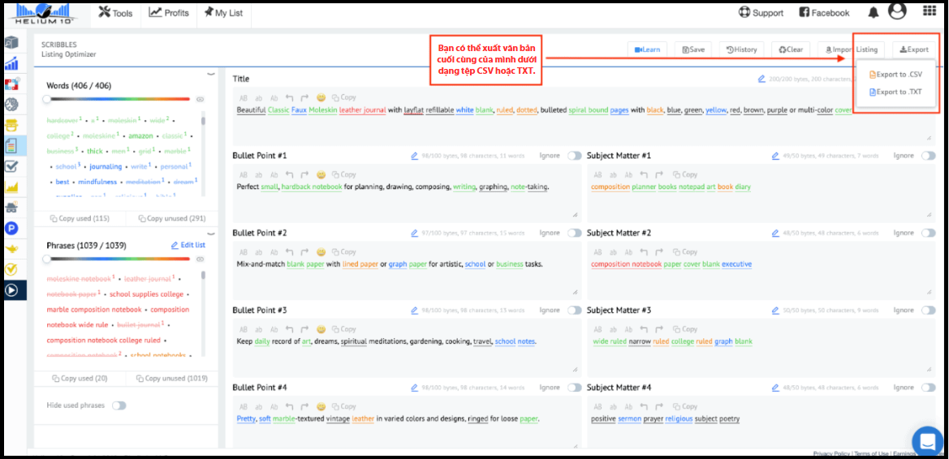The width and height of the screenshot is (949, 459).
Task: Enable the Hide used phrases switch
Action: tap(119, 405)
